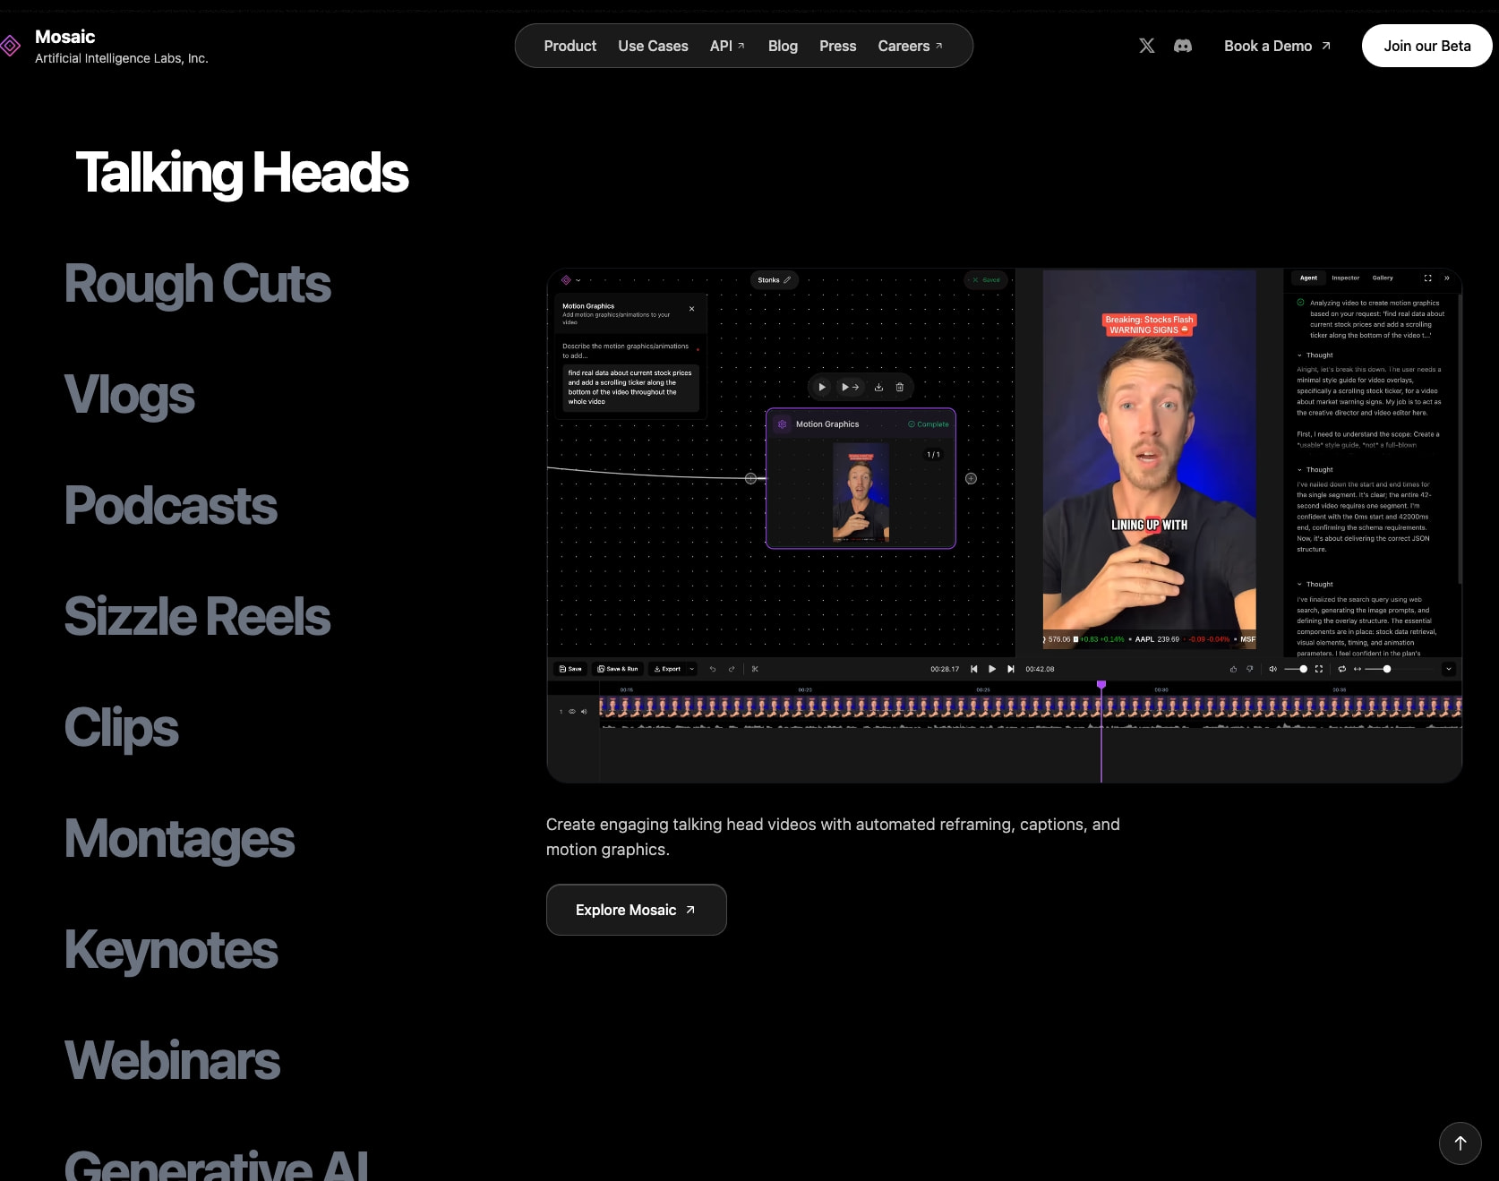The width and height of the screenshot is (1499, 1181).
Task: Switch to the Agent tab
Action: coord(1308,278)
